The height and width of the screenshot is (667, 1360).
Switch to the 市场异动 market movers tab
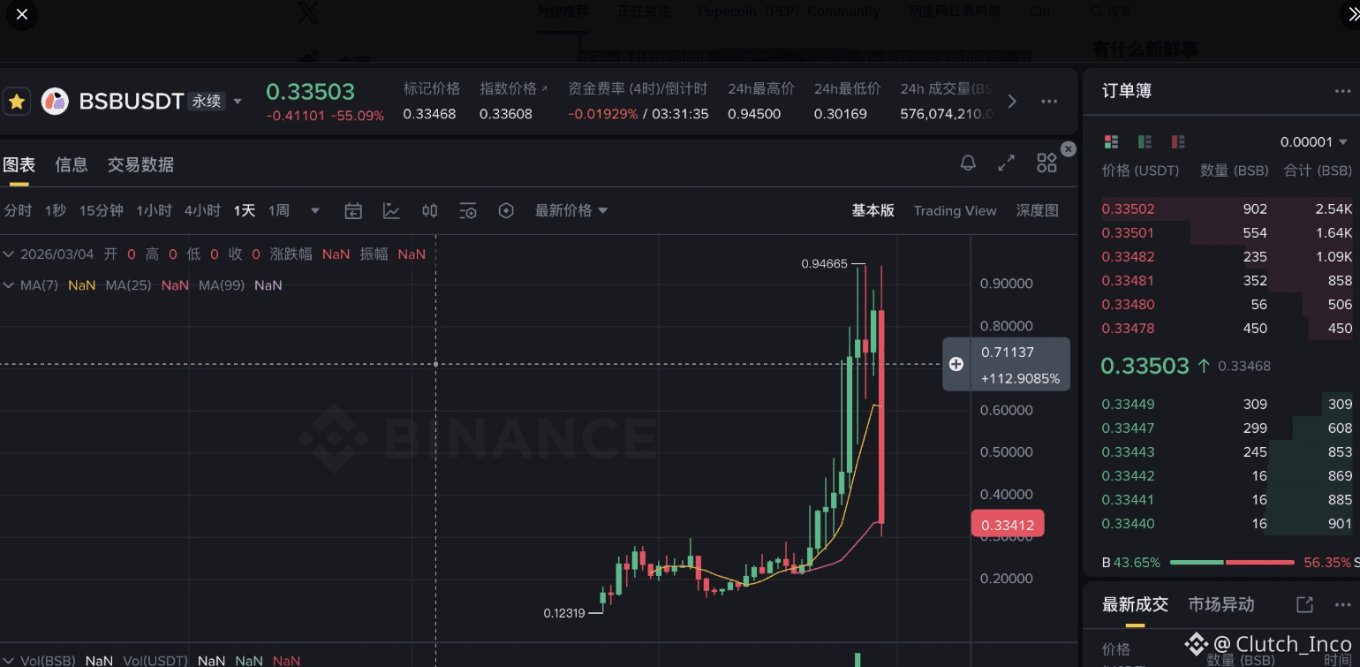pos(1221,605)
